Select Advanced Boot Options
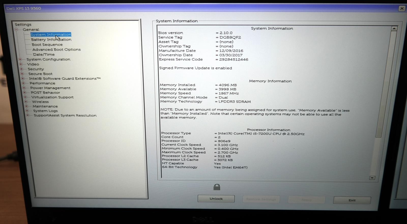This screenshot has width=407, height=224. click(56, 50)
